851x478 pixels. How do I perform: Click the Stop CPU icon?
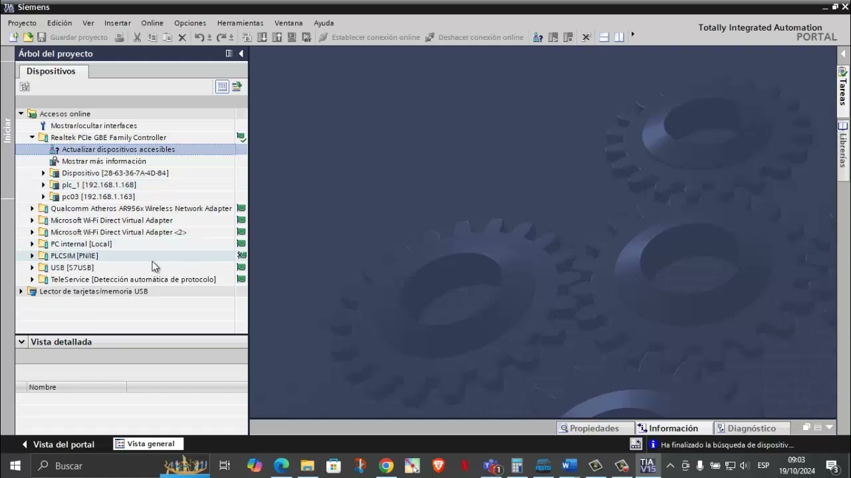(568, 37)
